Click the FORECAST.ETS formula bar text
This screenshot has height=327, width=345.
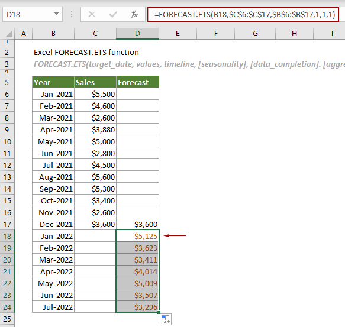coord(244,15)
